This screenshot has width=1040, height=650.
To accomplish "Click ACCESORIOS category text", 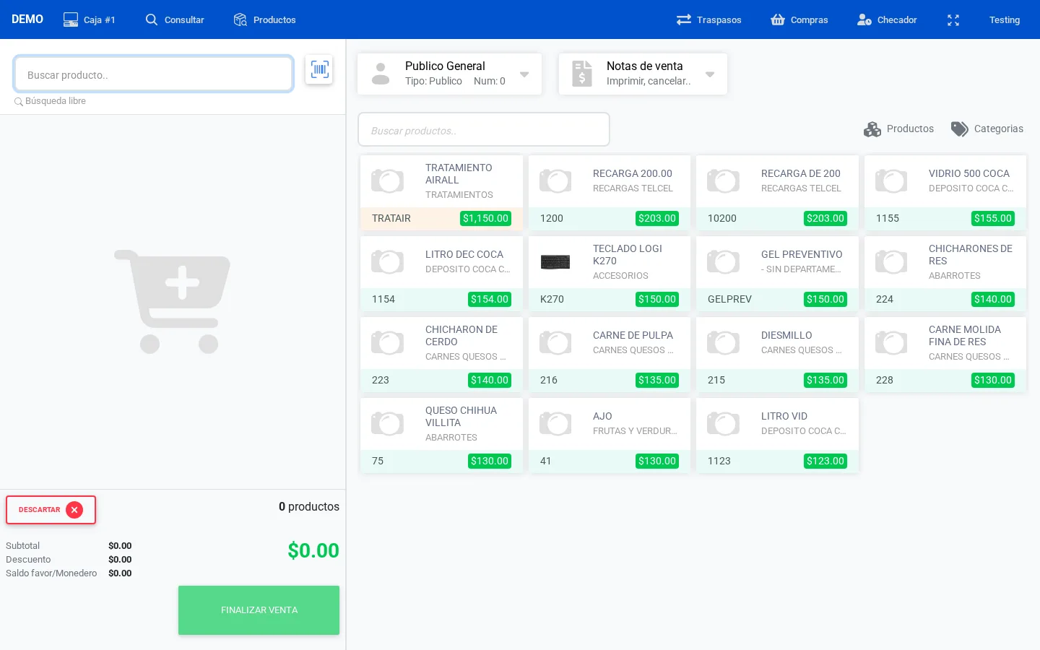I will (620, 276).
